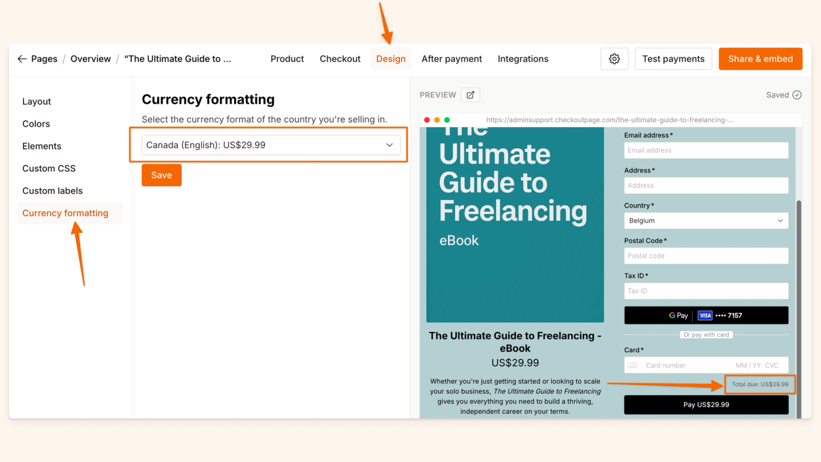The image size is (821, 462).
Task: Click the card icon in Card number field
Action: click(633, 365)
